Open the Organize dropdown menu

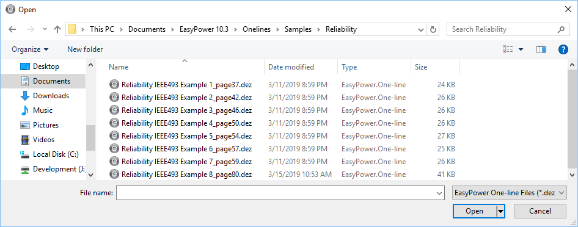pyautogui.click(x=30, y=49)
